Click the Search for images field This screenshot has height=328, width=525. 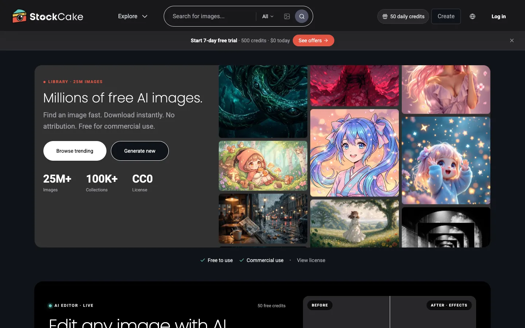pos(211,16)
